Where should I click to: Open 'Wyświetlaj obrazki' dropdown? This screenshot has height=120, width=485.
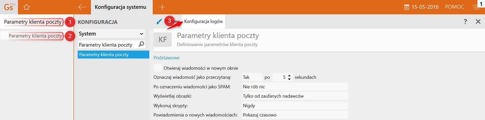tap(295, 96)
